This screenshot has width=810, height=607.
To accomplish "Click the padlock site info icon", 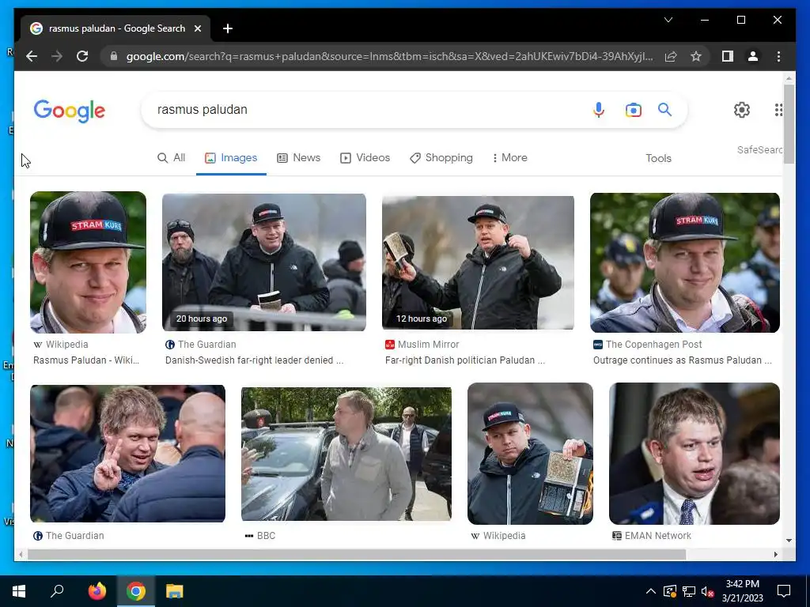I will click(114, 56).
